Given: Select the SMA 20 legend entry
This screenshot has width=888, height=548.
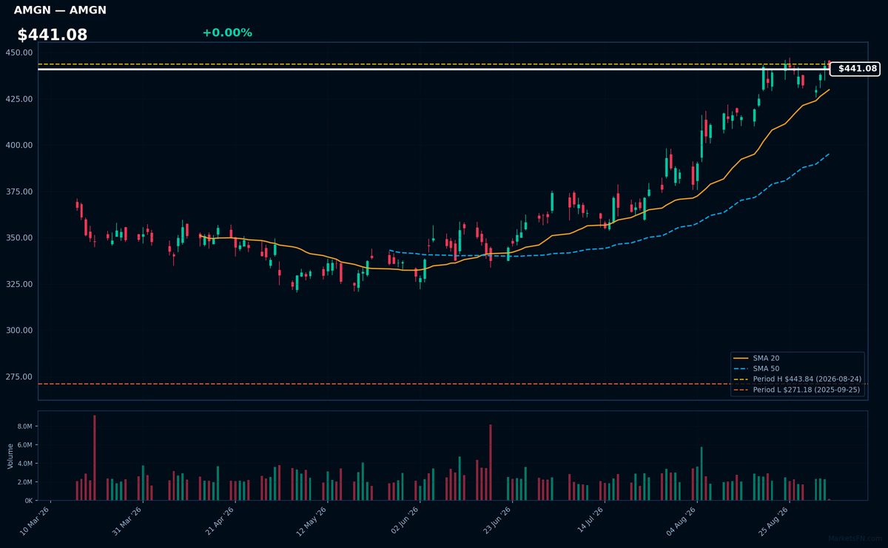Looking at the screenshot, I should [758, 358].
